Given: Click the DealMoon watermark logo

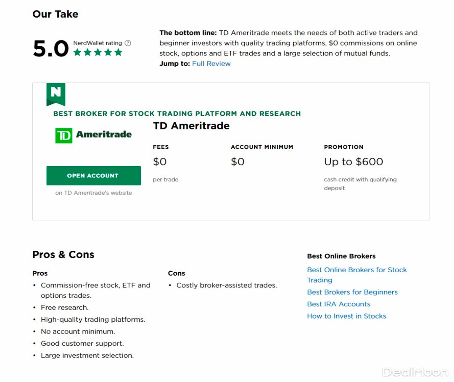Looking at the screenshot, I should tap(415, 372).
